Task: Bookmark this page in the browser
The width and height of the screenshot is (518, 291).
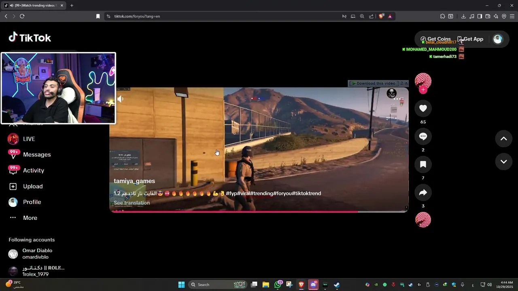Action: (x=98, y=16)
